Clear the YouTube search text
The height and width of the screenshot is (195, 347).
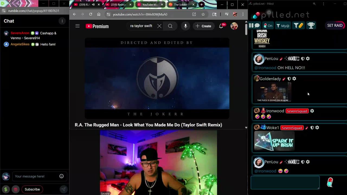tap(159, 26)
